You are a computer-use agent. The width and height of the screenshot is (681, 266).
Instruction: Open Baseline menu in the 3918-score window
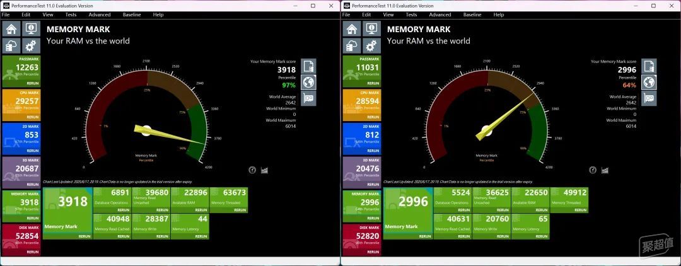[132, 14]
